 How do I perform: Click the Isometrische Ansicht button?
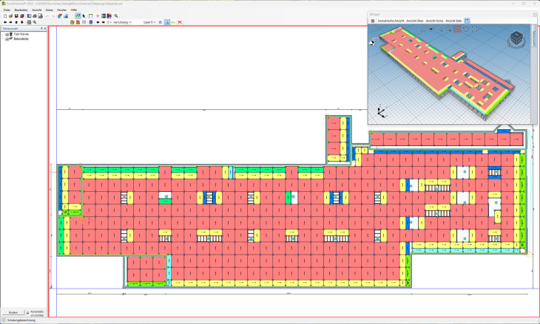(x=391, y=21)
